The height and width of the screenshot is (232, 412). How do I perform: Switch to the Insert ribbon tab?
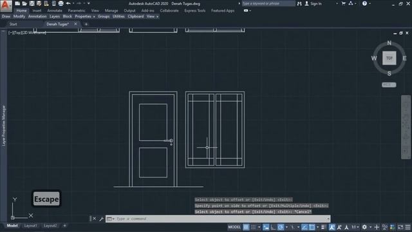37,11
